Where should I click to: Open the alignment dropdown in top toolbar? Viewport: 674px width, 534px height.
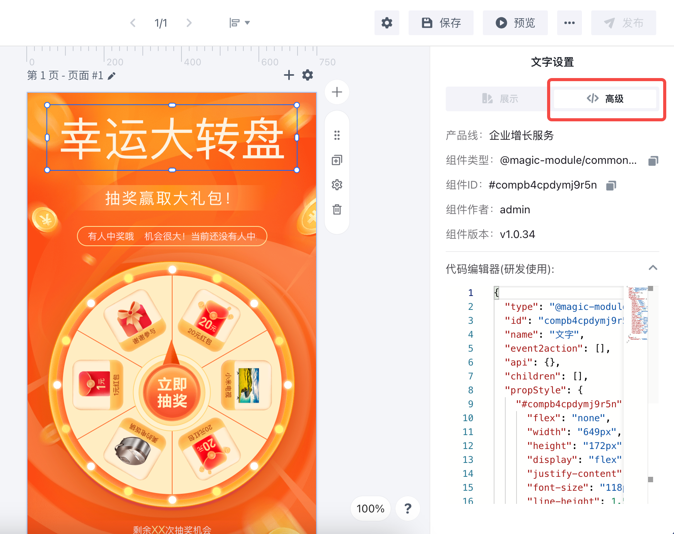tap(239, 23)
